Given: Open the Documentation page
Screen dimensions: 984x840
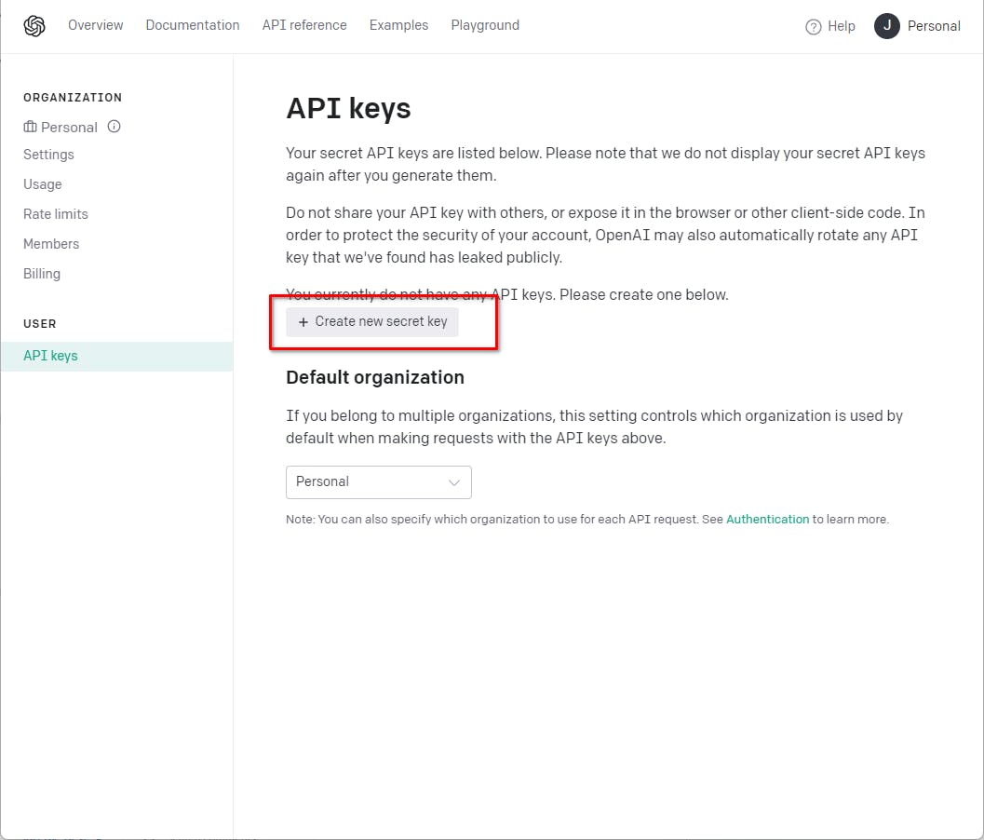Looking at the screenshot, I should (193, 25).
